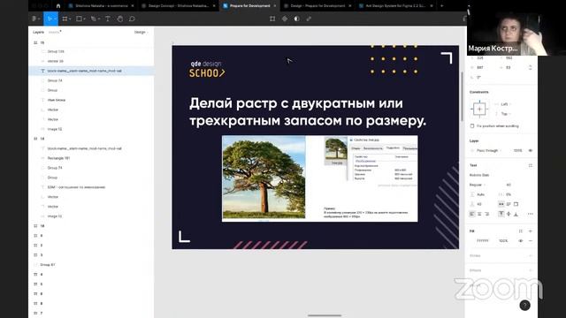Align text to top vertically
Viewport: 566px width, 318px height.
coord(501,214)
